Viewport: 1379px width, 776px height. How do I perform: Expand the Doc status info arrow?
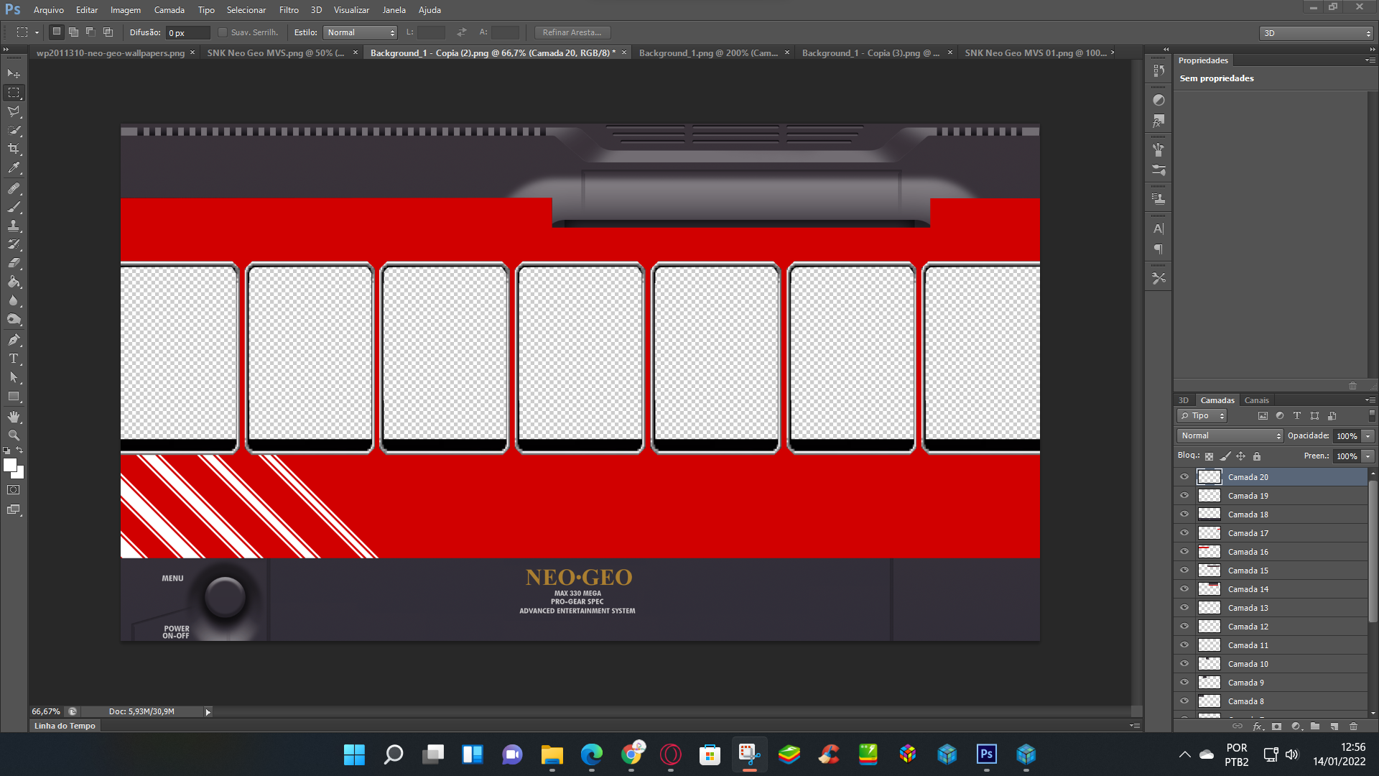click(x=208, y=712)
